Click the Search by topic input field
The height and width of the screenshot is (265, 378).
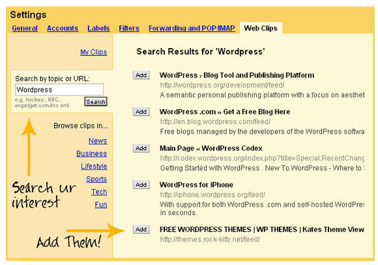coord(59,90)
